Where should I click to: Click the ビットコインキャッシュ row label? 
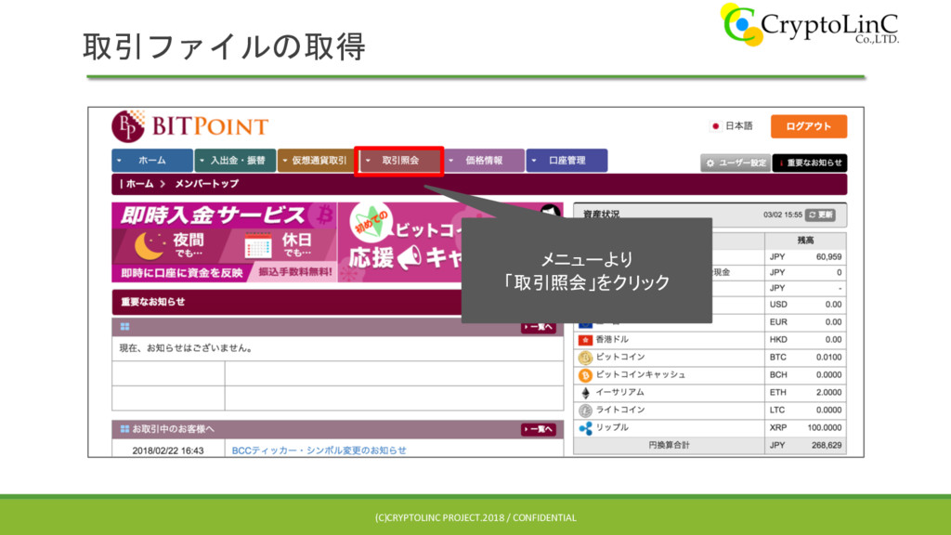[x=641, y=375]
